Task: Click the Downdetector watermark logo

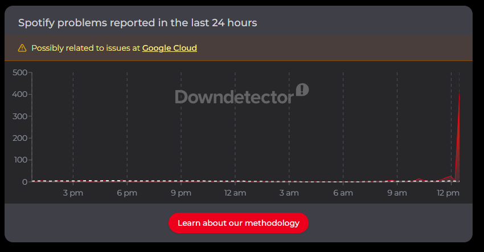Action: pyautogui.click(x=241, y=94)
